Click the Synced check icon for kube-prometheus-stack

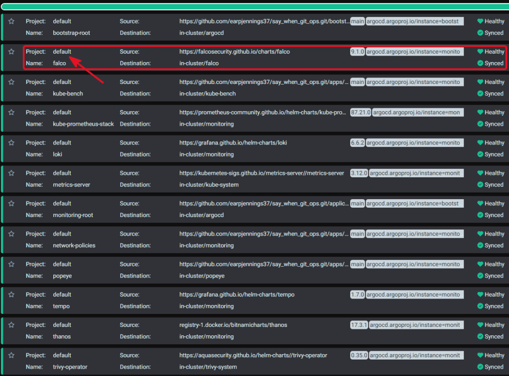480,124
